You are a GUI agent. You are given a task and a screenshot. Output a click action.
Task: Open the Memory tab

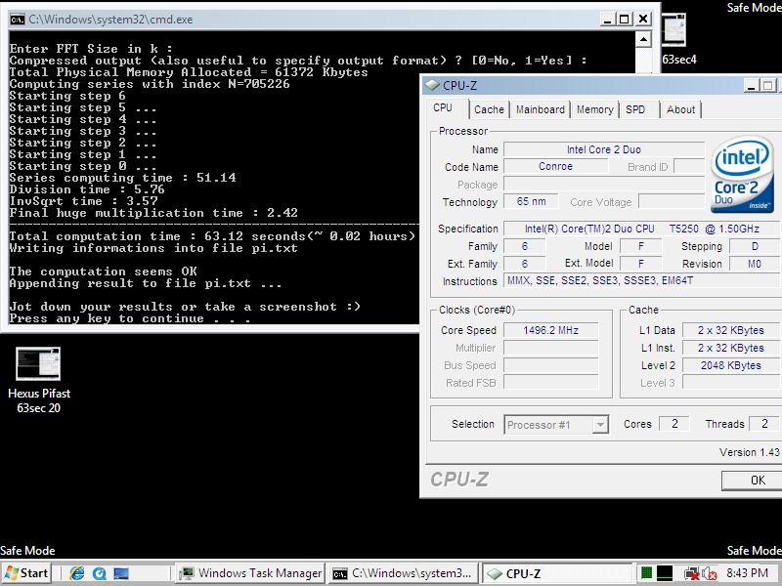(x=595, y=109)
